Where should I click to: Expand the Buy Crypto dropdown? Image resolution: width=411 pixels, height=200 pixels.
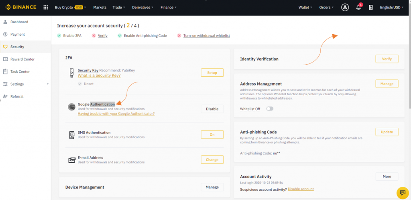tap(70, 7)
